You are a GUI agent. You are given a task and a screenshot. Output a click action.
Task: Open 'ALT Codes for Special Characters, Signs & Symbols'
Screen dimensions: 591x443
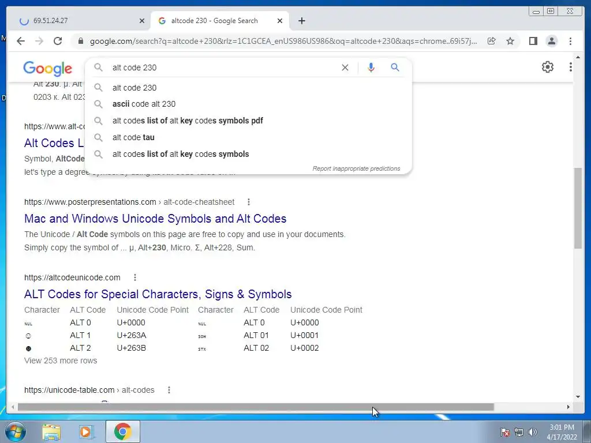coord(158,294)
